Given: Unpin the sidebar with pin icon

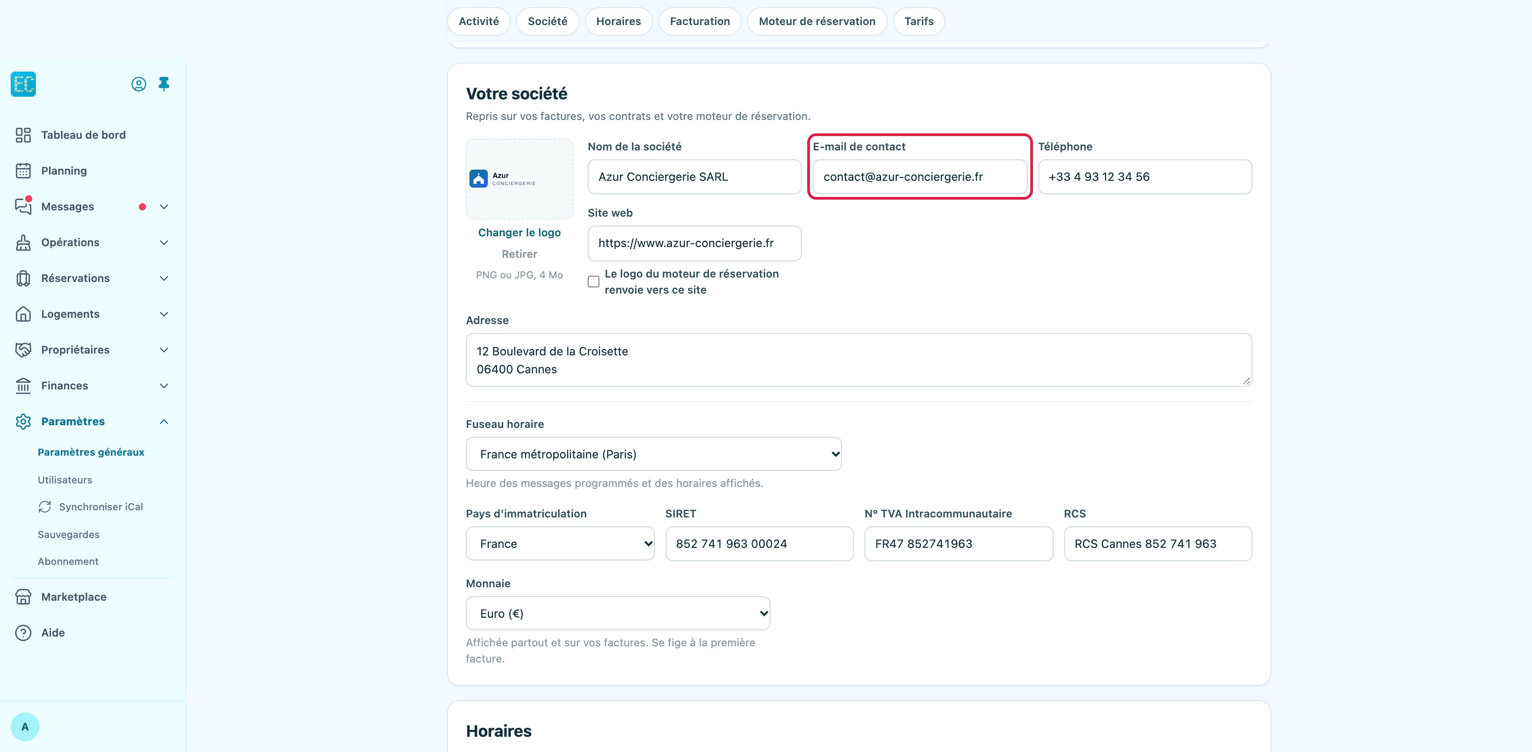Looking at the screenshot, I should (164, 85).
